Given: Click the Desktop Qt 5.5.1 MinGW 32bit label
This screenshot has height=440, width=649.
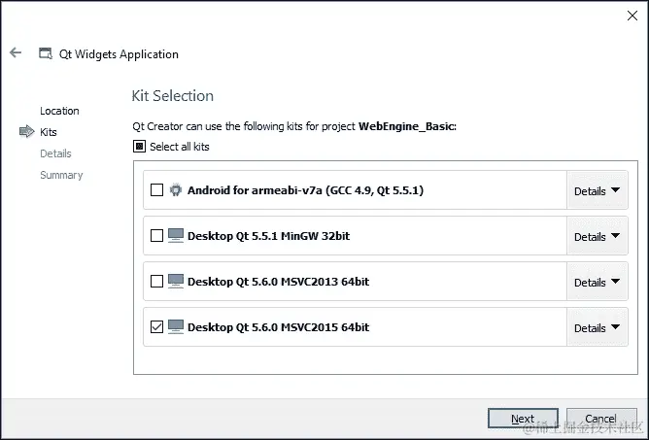Looking at the screenshot, I should [268, 236].
